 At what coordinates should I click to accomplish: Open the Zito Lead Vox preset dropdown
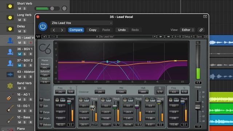click(x=82, y=23)
